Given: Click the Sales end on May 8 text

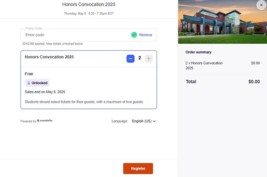Looking at the screenshot, I should pyautogui.click(x=45, y=92).
